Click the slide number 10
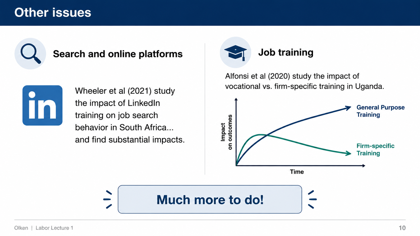The width and height of the screenshot is (420, 236). click(402, 228)
